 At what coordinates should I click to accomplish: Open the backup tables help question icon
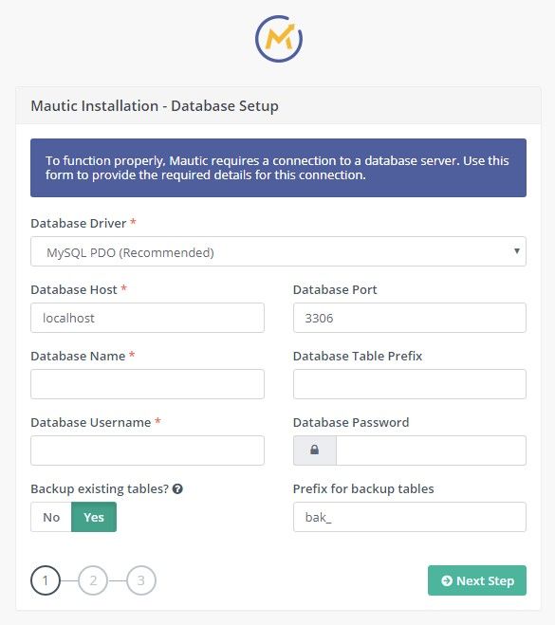177,488
